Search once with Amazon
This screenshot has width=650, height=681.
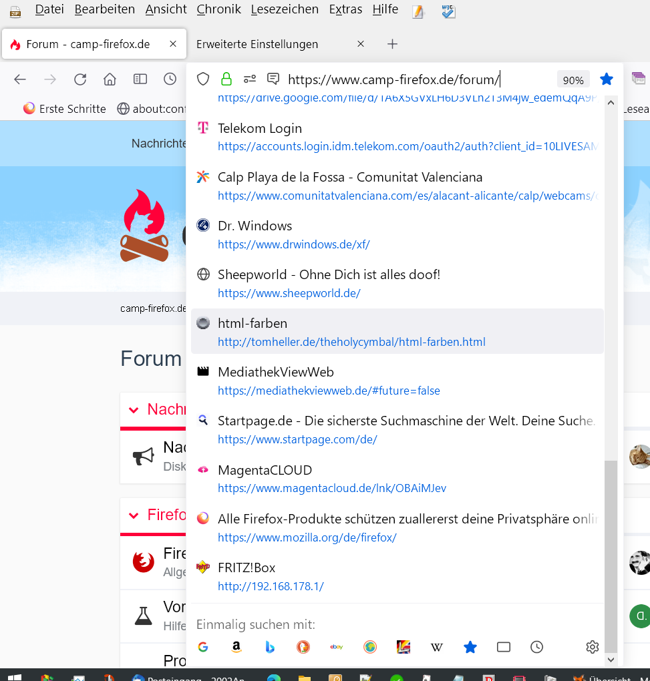[x=236, y=647]
